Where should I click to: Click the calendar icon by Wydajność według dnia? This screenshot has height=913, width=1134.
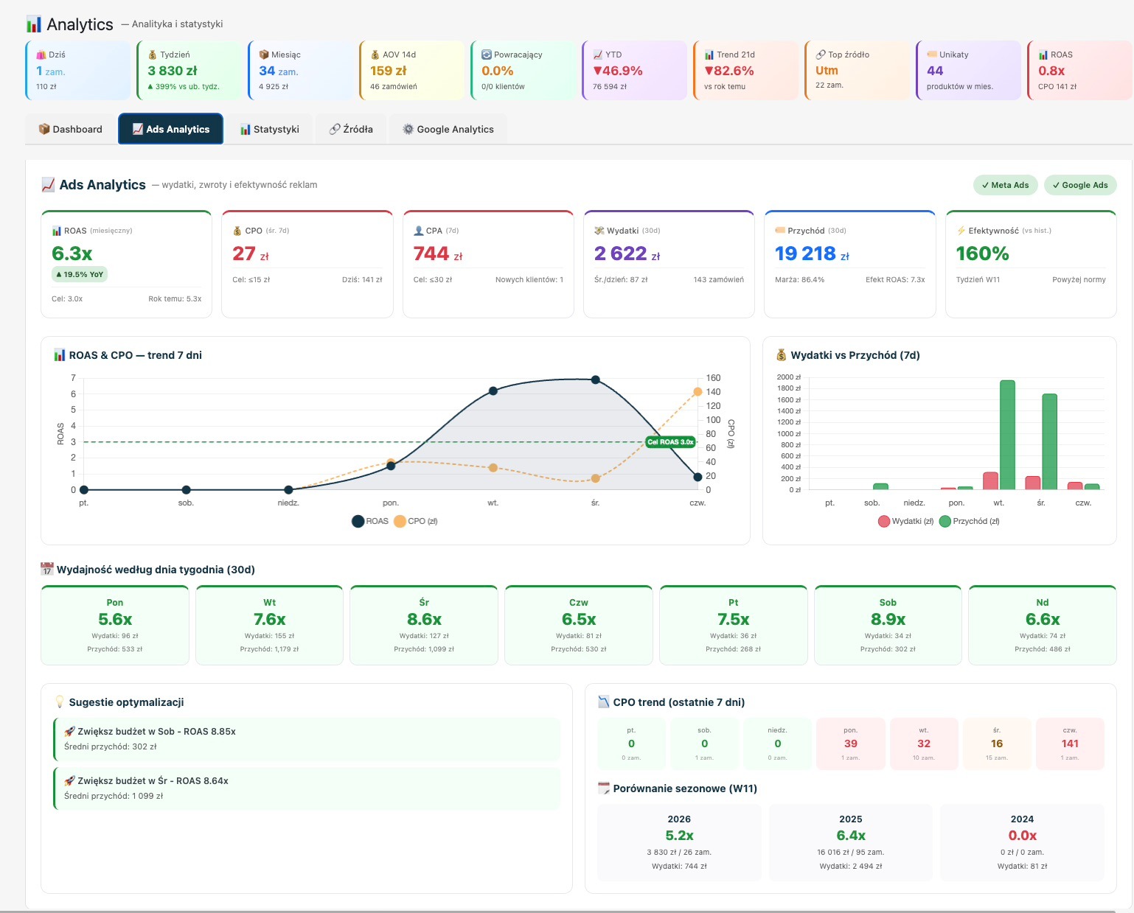(47, 569)
